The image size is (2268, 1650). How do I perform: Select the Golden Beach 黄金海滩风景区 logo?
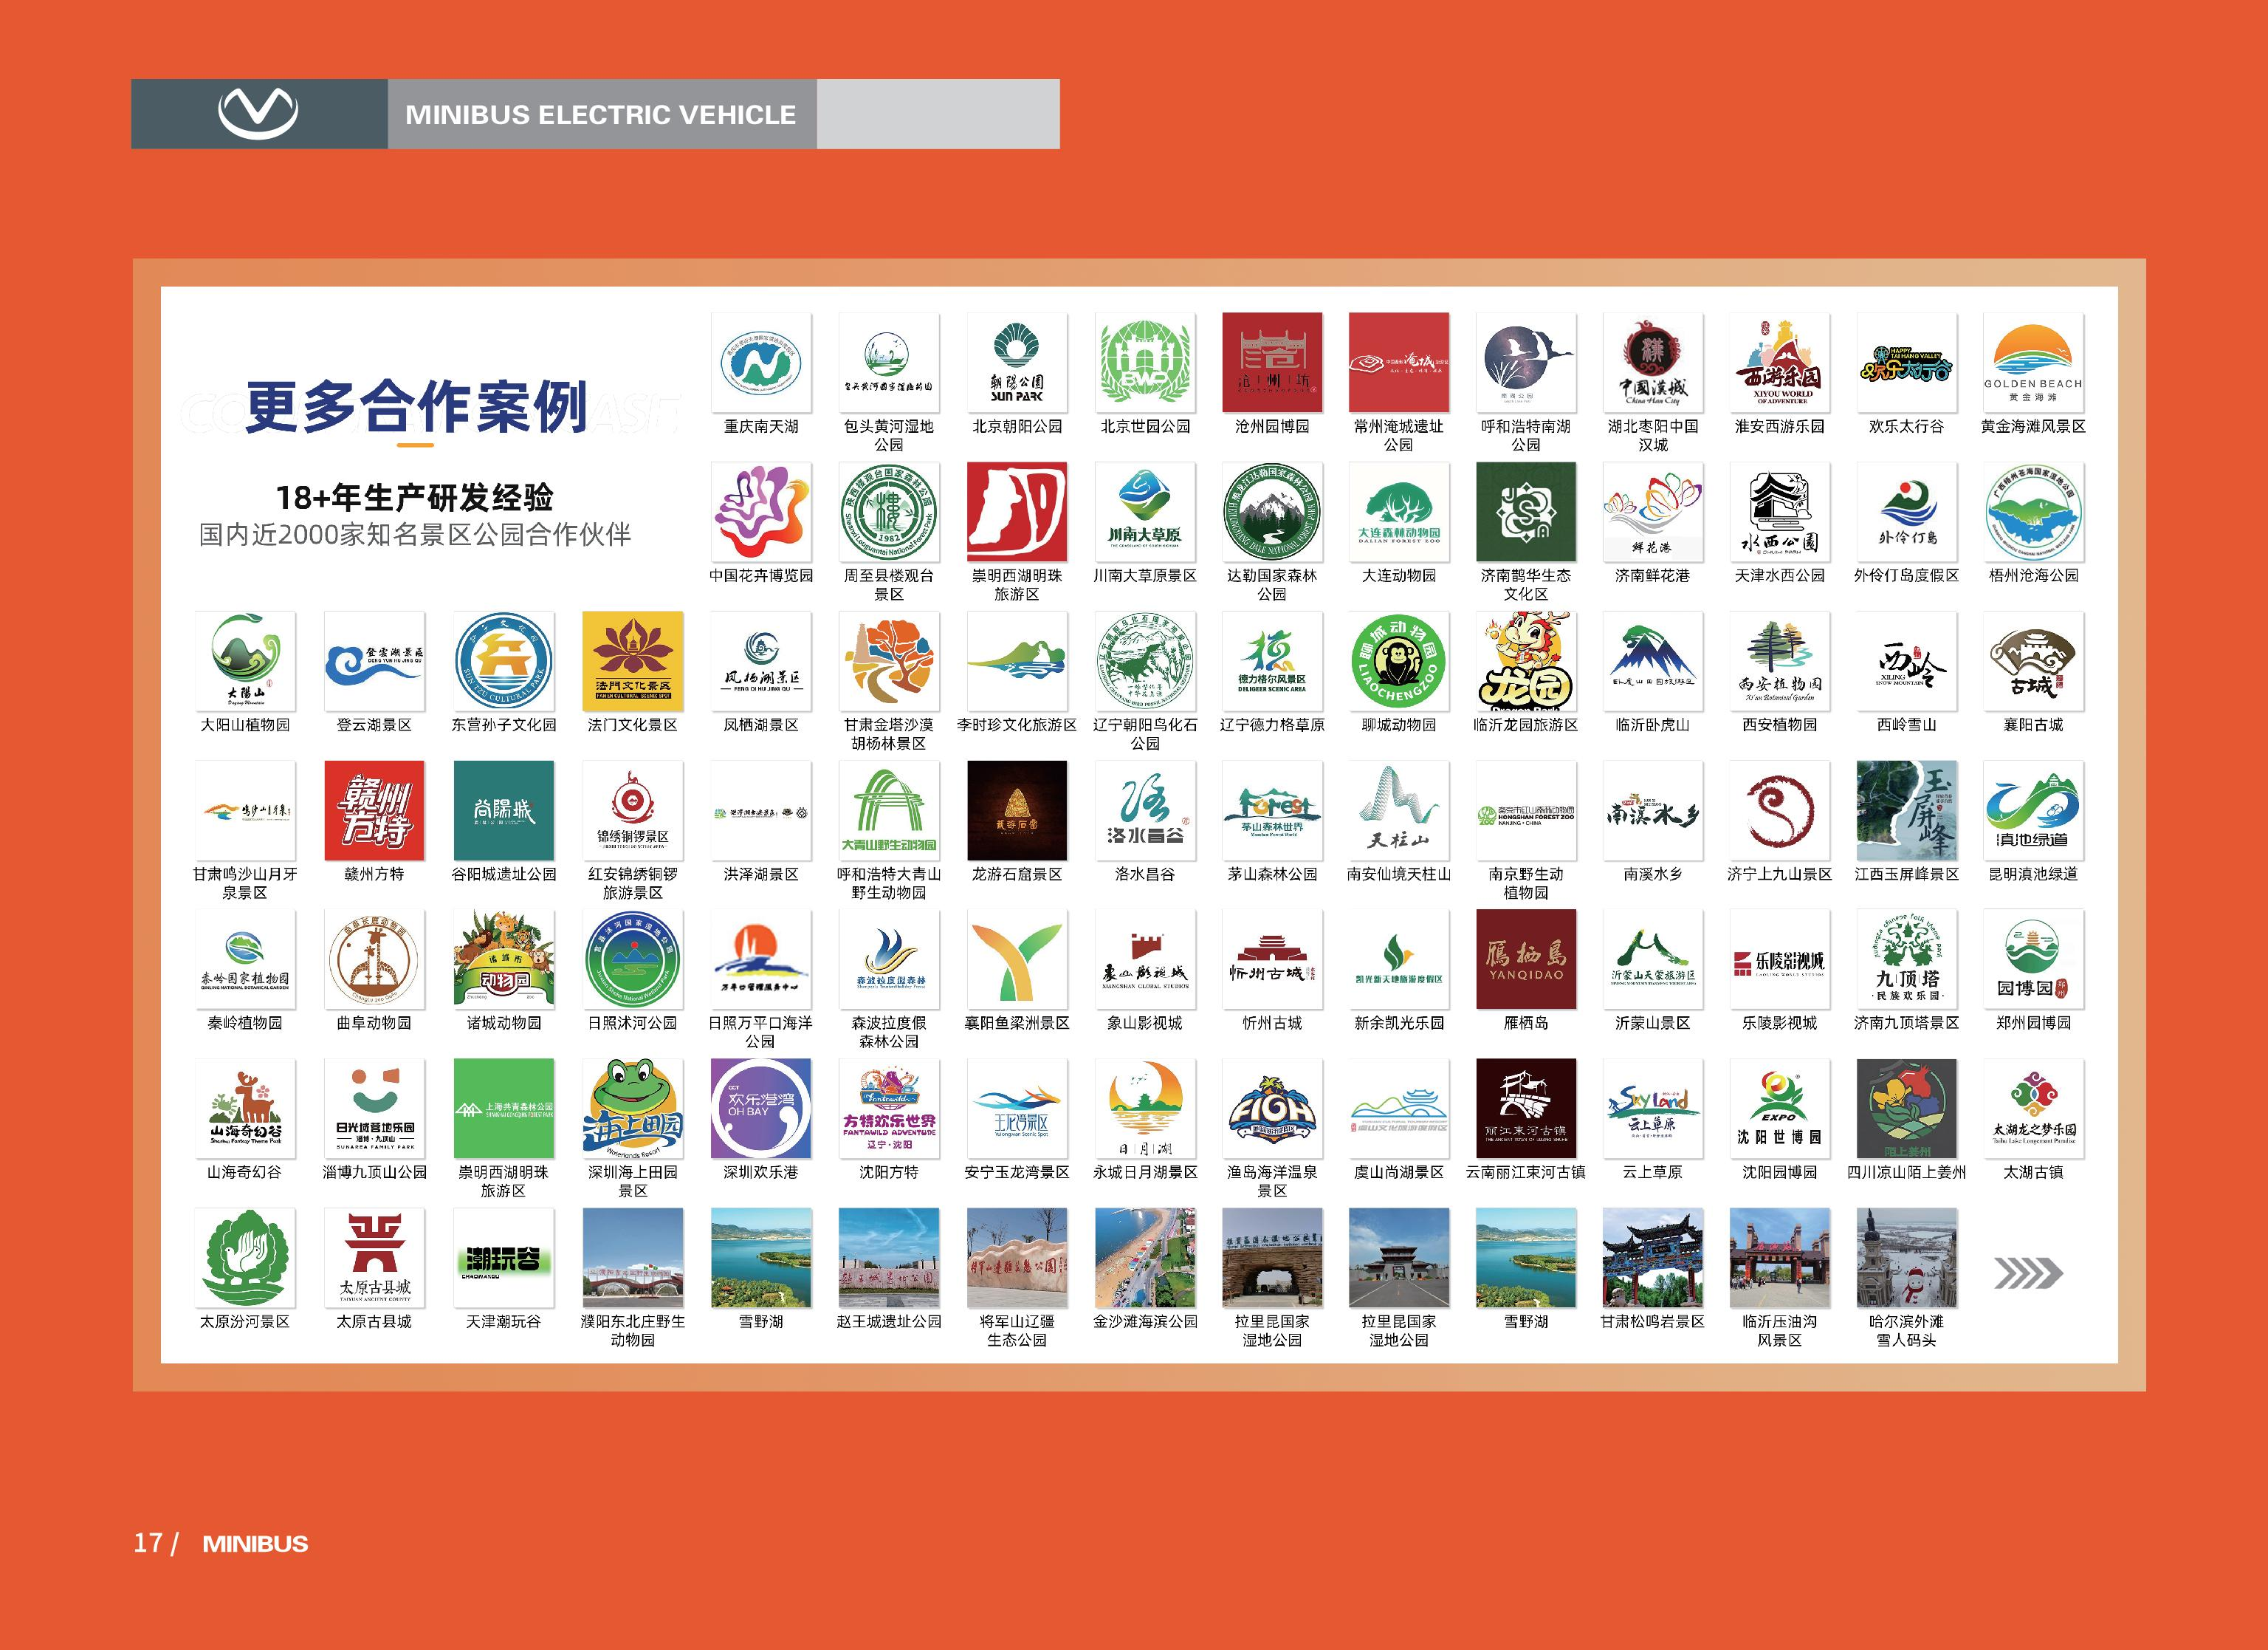click(x=2034, y=363)
